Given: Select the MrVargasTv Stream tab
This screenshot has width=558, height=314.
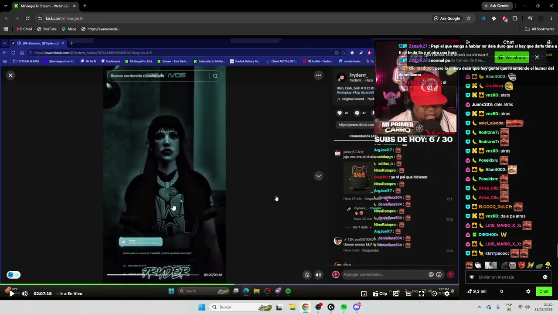Looking at the screenshot, I should 45,6.
